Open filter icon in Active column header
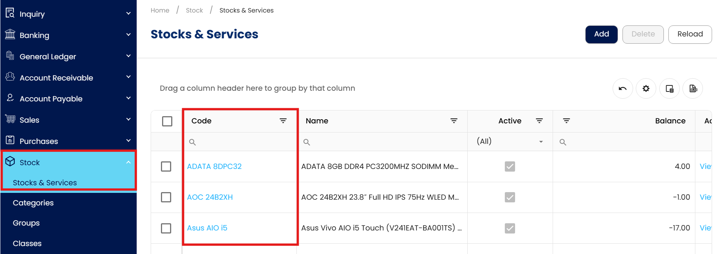 539,121
